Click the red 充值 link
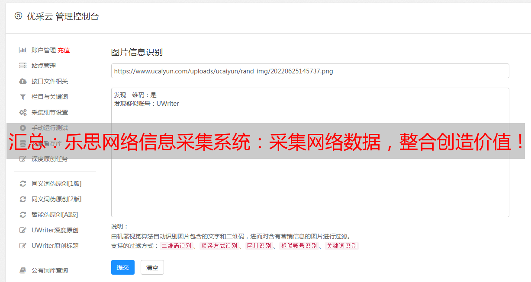This screenshot has height=282, width=531. [x=64, y=50]
